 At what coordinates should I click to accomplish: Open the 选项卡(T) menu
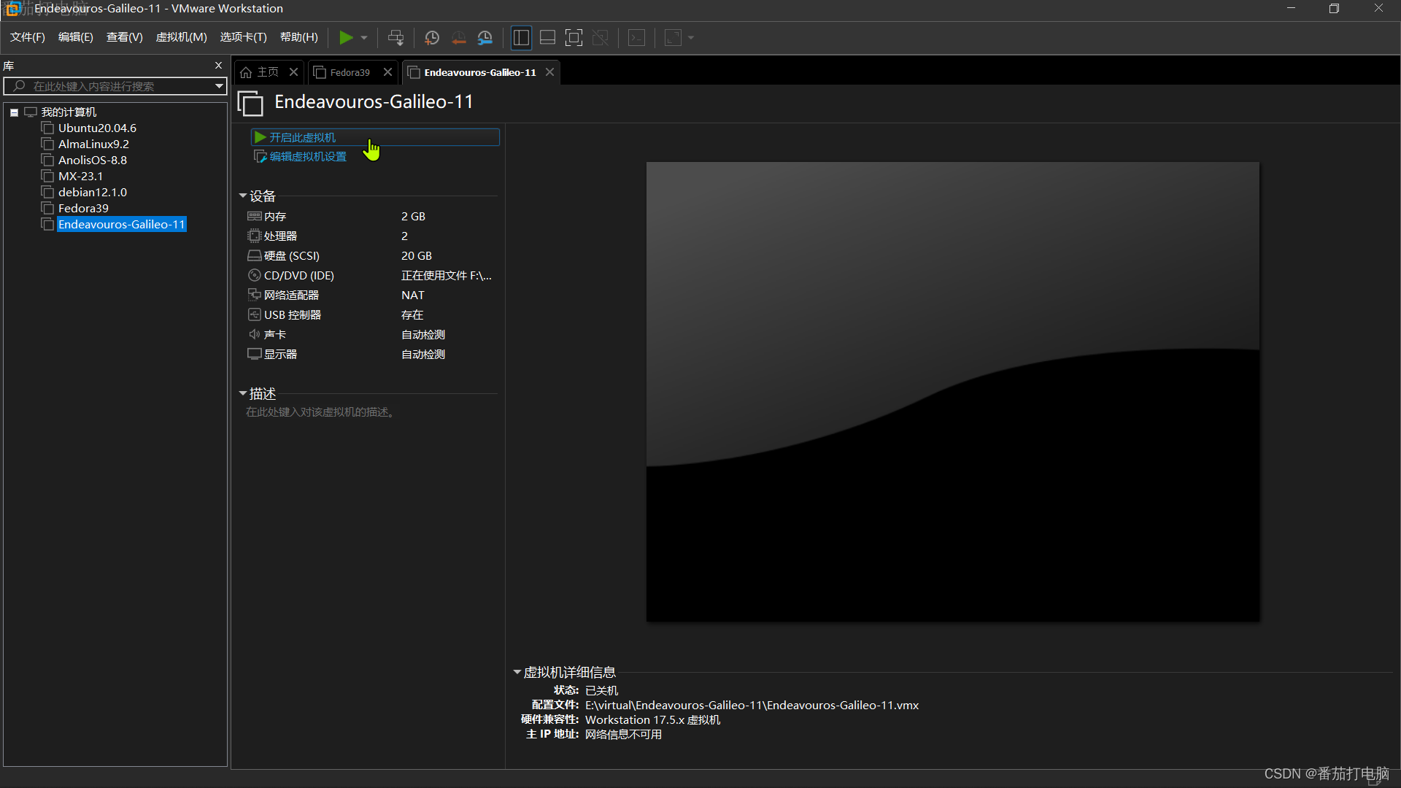click(x=244, y=37)
